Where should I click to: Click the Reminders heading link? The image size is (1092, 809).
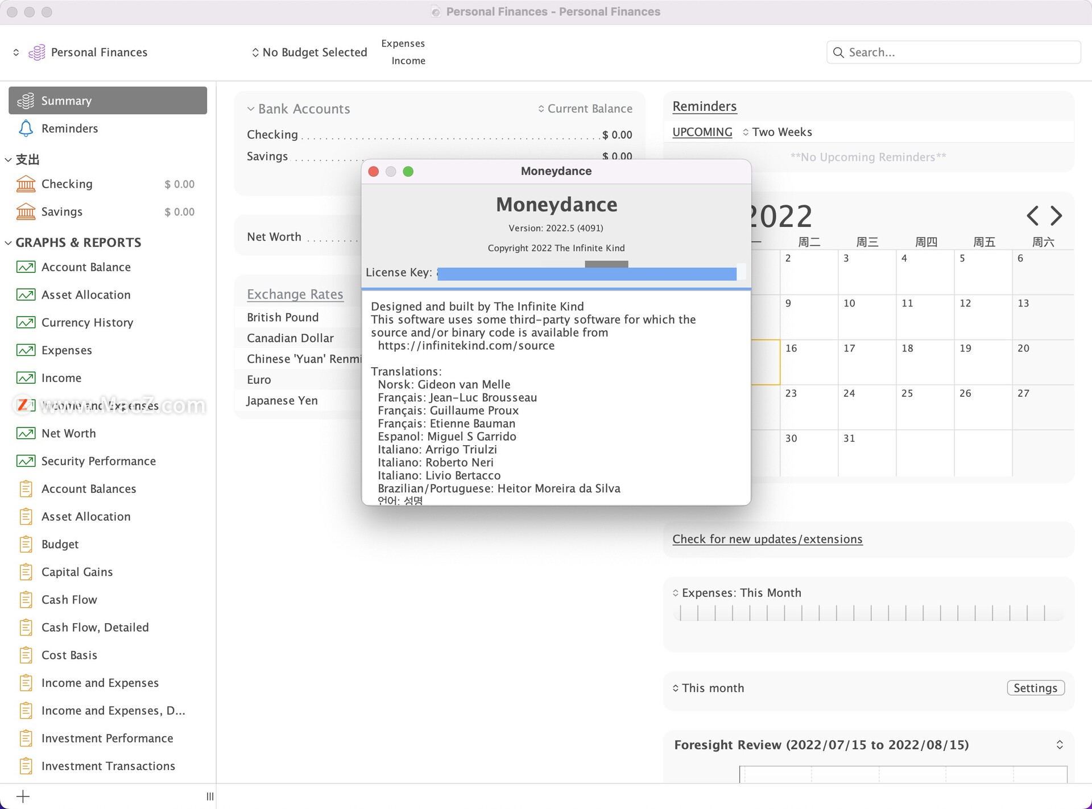(704, 106)
